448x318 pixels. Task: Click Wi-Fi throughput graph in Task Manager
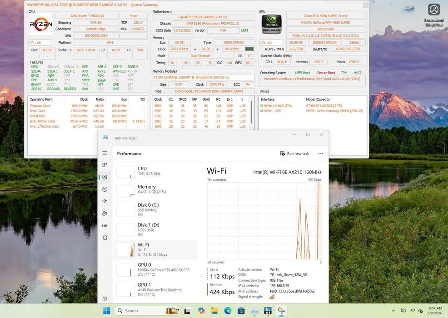pyautogui.click(x=264, y=221)
